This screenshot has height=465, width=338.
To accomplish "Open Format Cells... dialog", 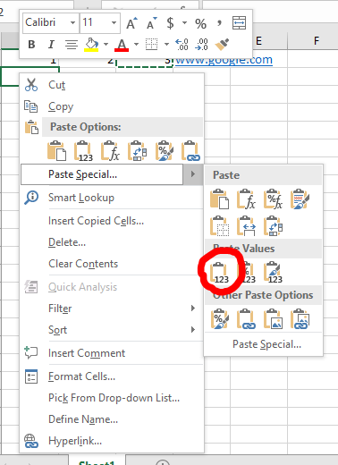I will click(x=81, y=376).
